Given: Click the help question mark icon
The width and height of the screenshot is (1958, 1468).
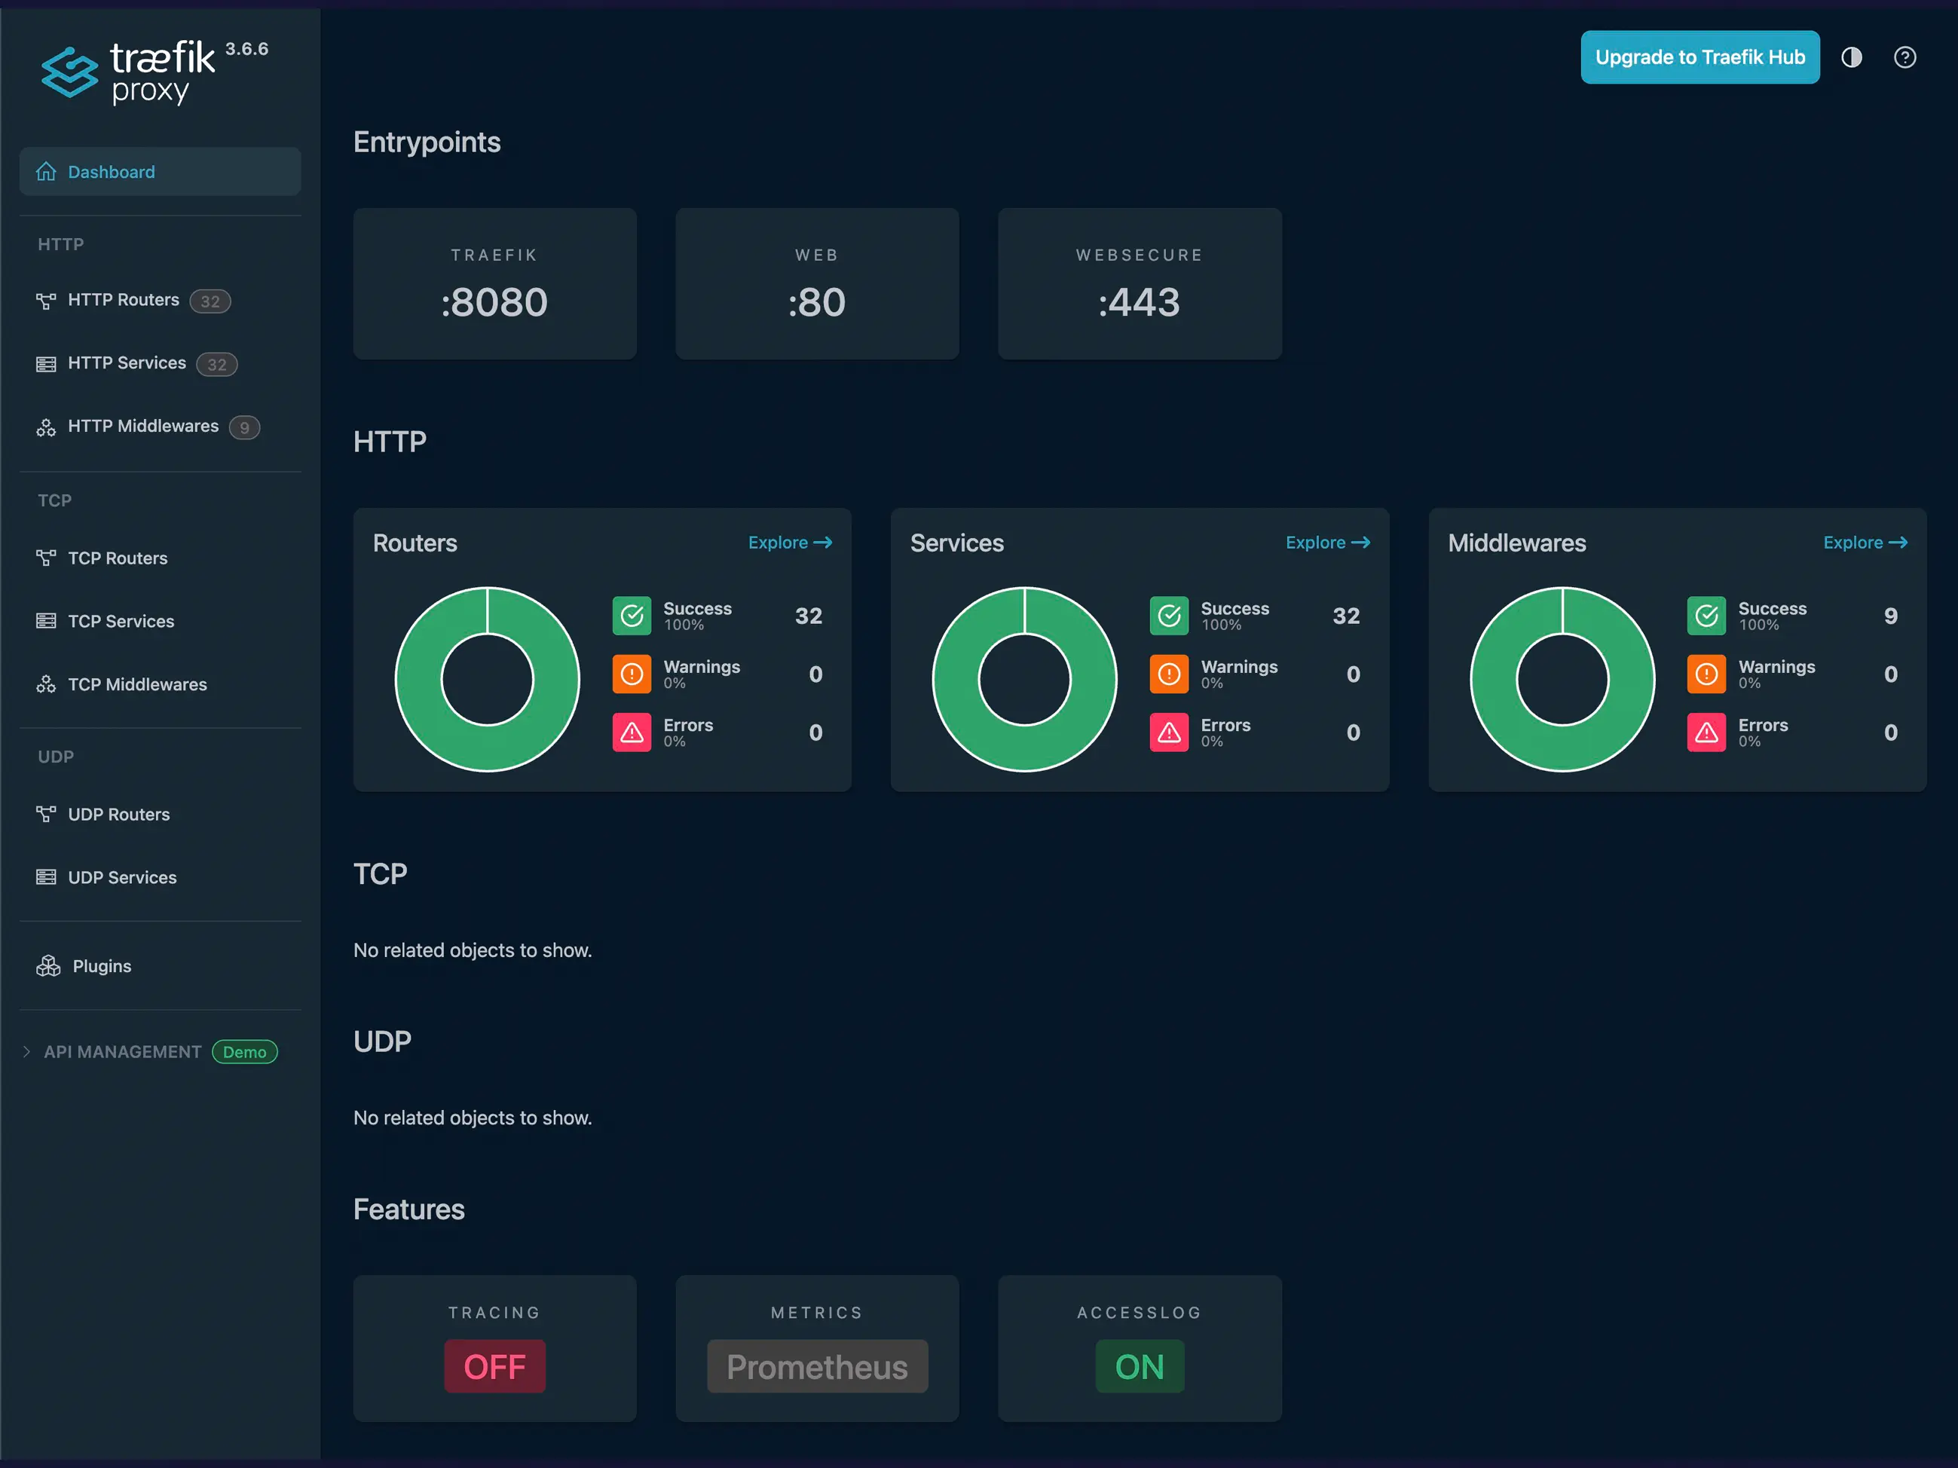Looking at the screenshot, I should point(1904,57).
